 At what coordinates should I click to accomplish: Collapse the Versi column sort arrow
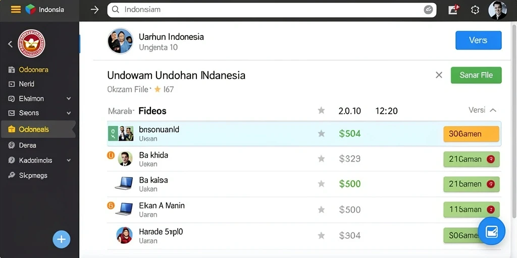point(493,110)
